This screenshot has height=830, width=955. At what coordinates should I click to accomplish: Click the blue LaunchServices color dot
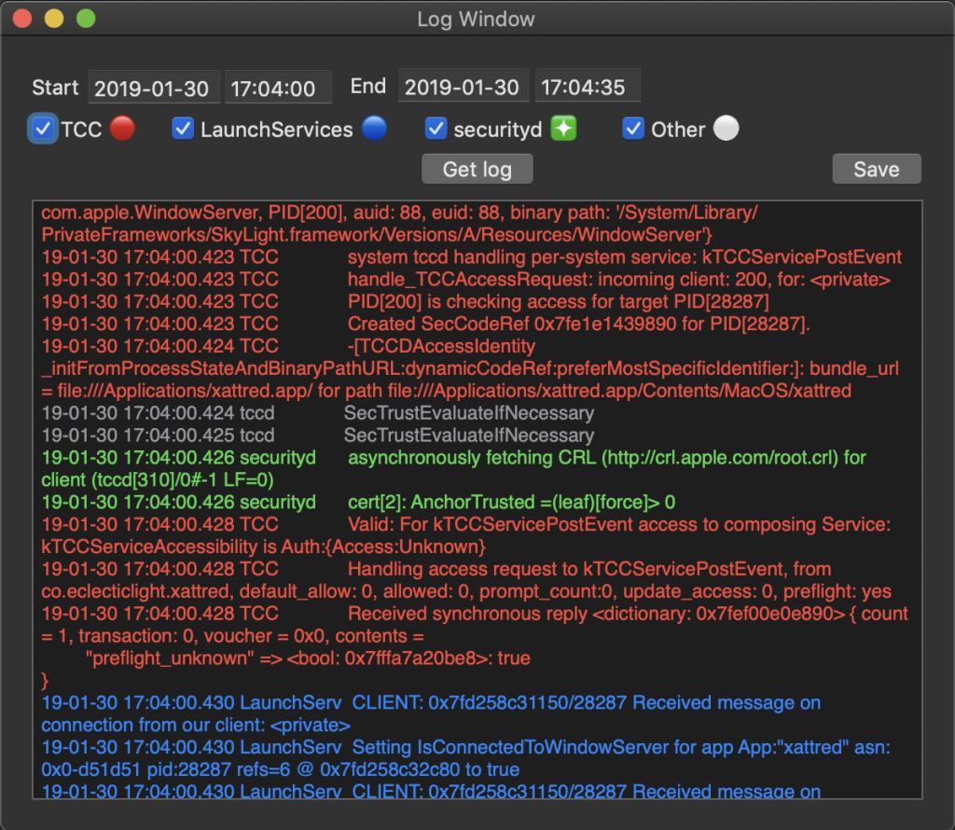(x=374, y=129)
